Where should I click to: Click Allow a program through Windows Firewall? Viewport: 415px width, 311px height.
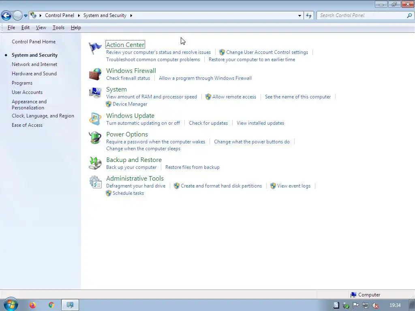205,78
